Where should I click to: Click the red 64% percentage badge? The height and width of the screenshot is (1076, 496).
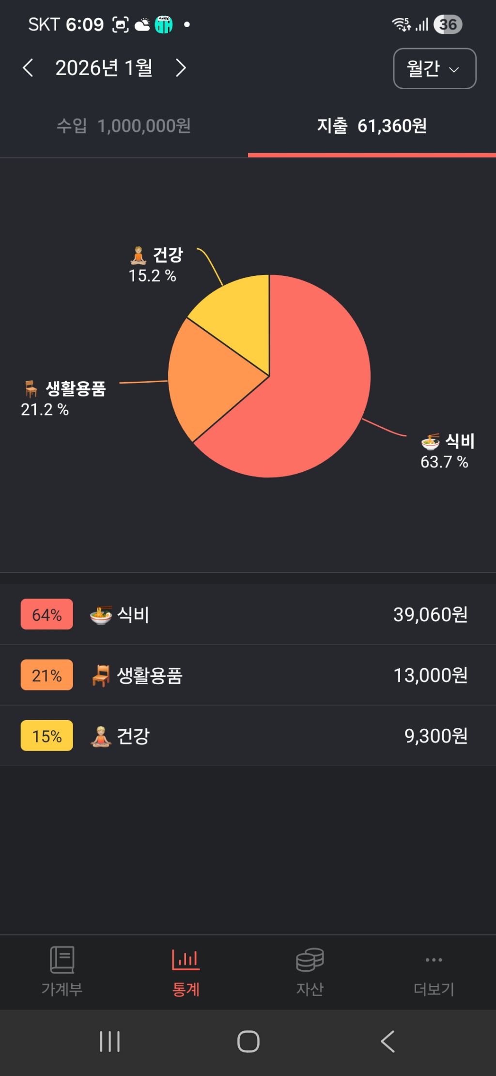click(x=47, y=614)
